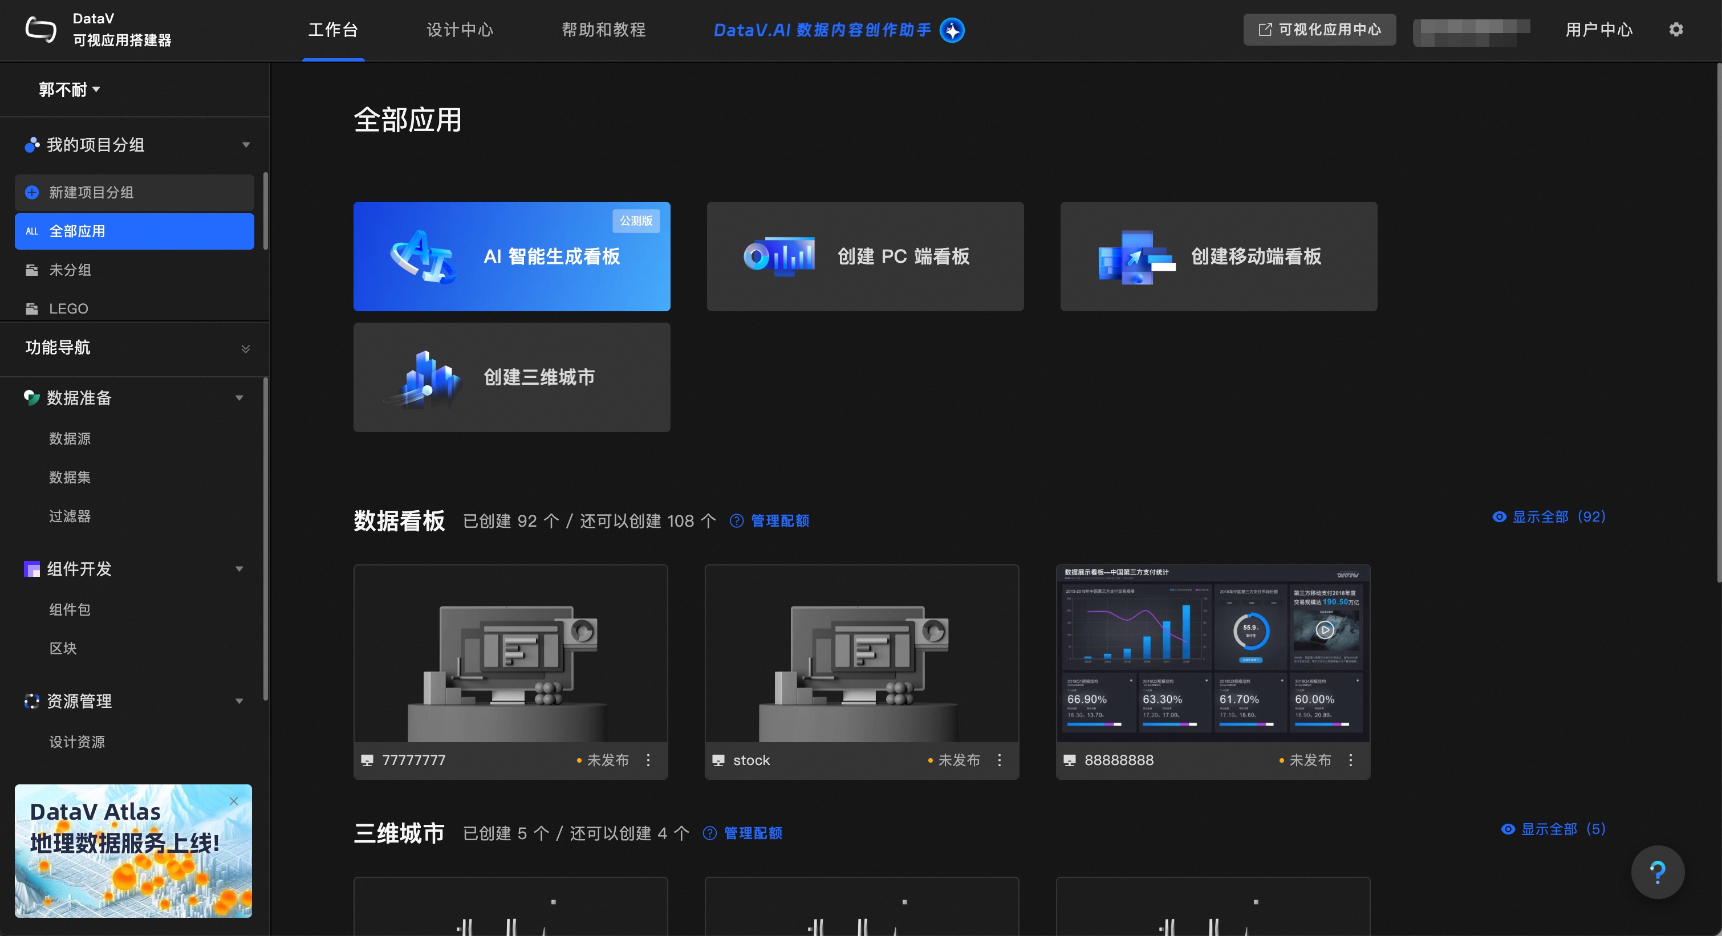The width and height of the screenshot is (1722, 936).
Task: Click 创建 PC 端看板 card
Action: (x=865, y=256)
